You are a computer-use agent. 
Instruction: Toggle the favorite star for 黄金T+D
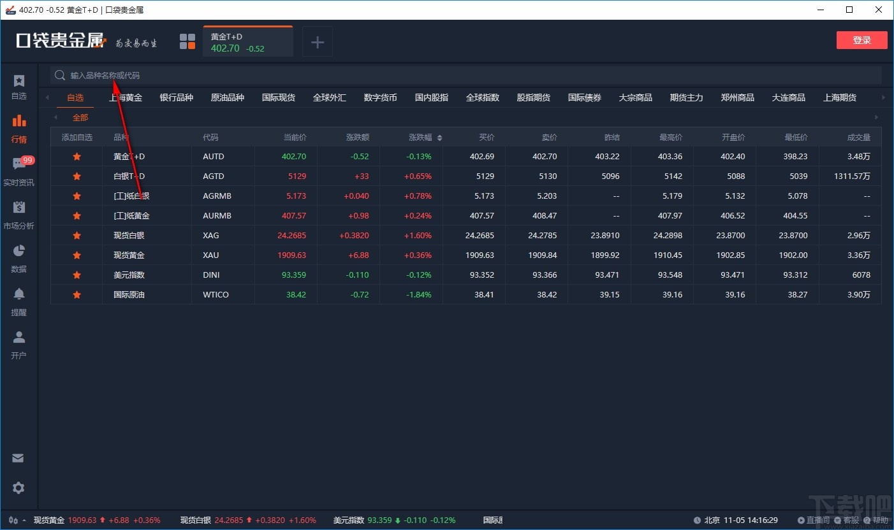(77, 156)
